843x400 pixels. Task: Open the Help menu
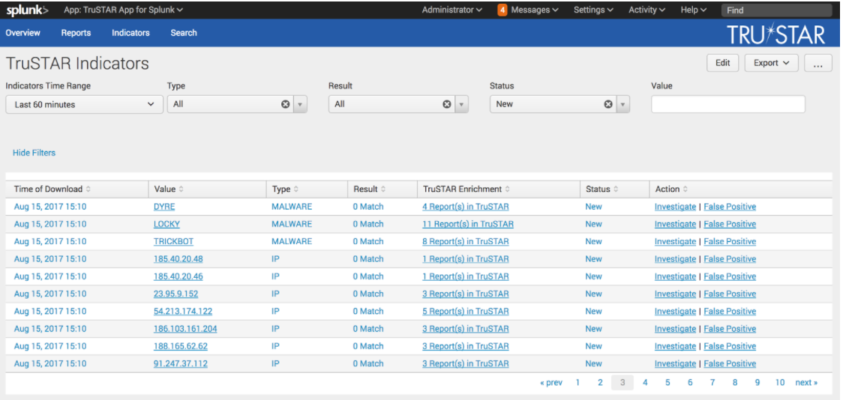click(x=693, y=10)
